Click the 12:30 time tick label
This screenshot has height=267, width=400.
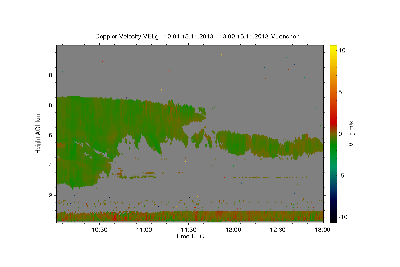point(278,230)
